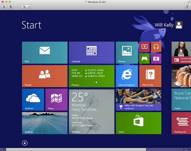Switch to the Desktop tile
The image size is (191, 151).
pyautogui.click(x=44, y=123)
